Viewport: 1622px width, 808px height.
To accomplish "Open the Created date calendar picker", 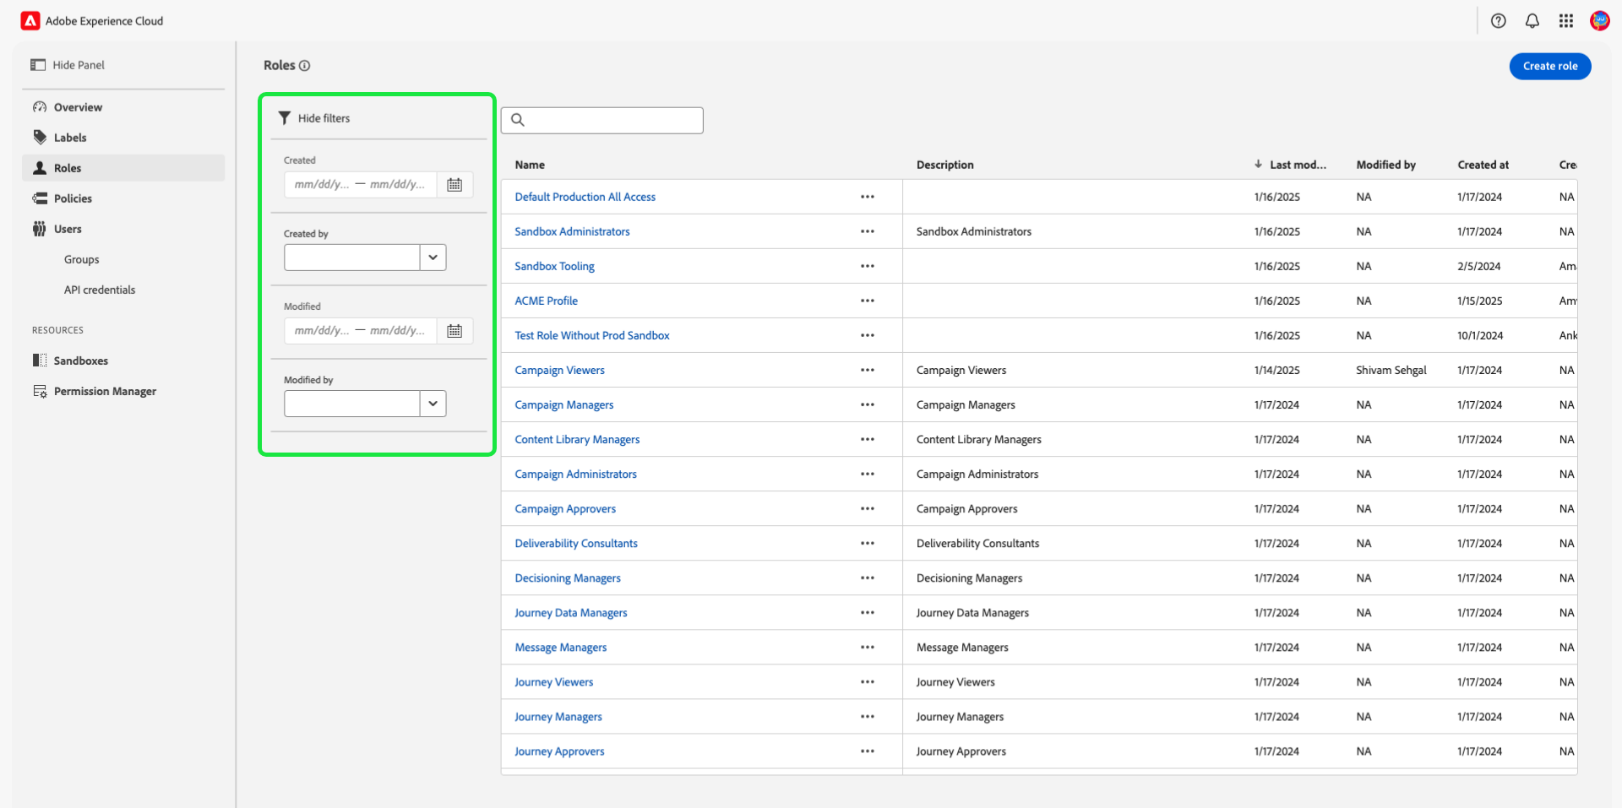I will (x=454, y=185).
